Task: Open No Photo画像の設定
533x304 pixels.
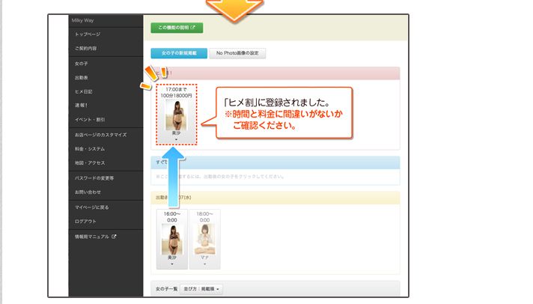Action: [237, 53]
